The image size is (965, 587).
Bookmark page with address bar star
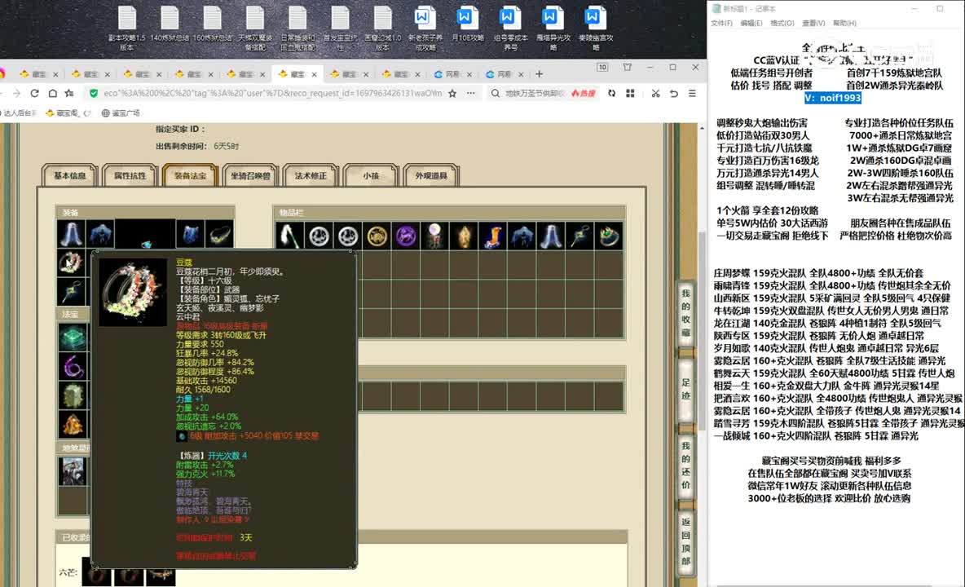[452, 93]
